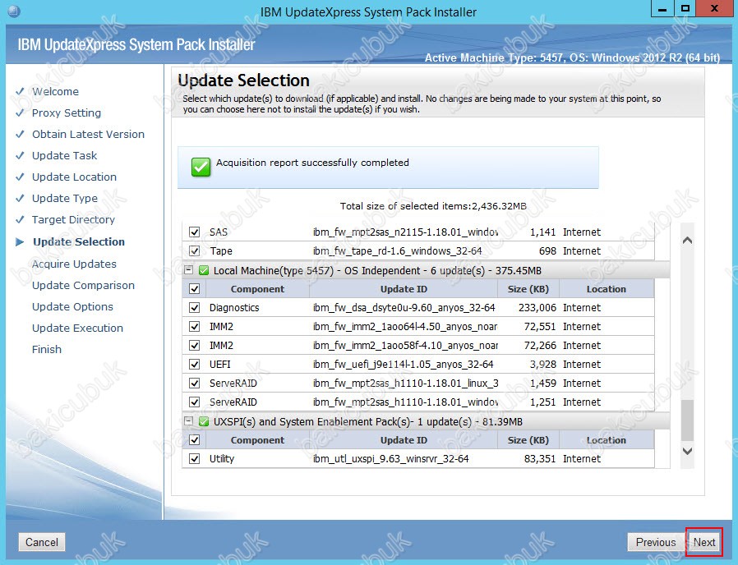Click Update ID column header in UXSPI(s) group
The height and width of the screenshot is (565, 738).
tap(404, 440)
